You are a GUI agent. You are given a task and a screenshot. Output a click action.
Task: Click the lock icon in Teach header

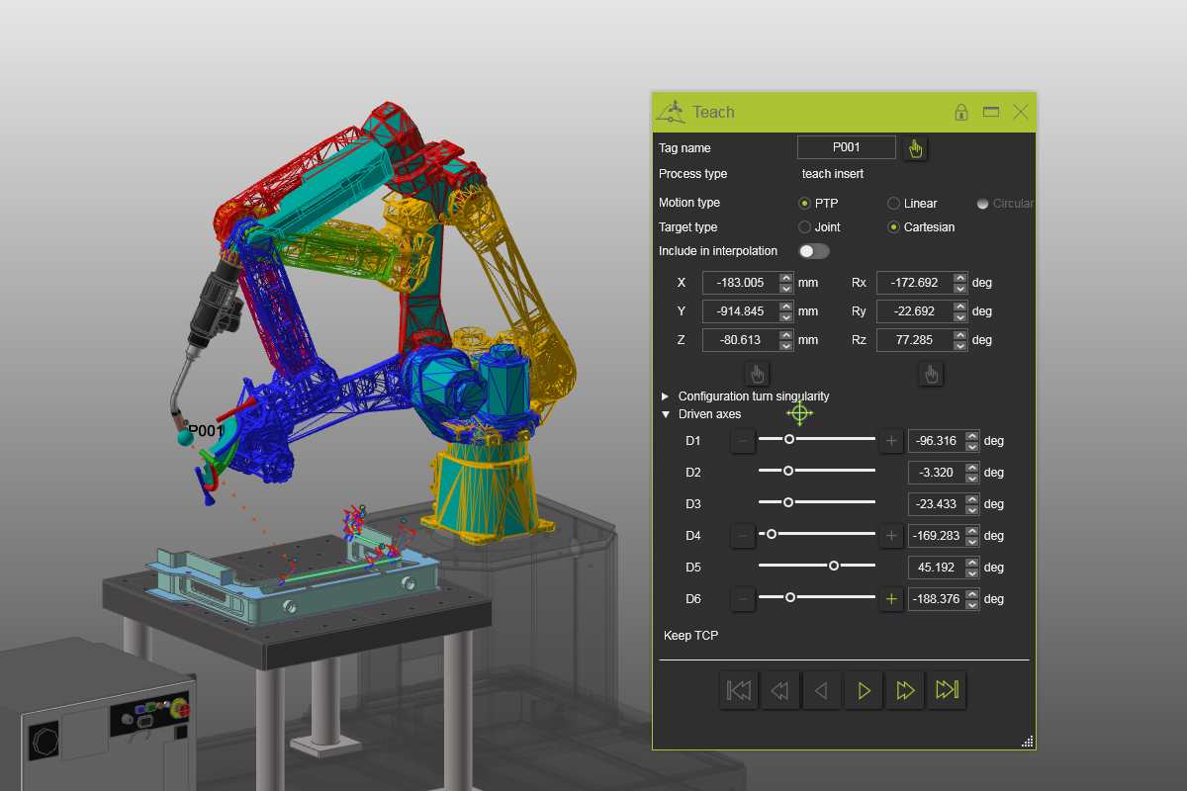click(960, 113)
